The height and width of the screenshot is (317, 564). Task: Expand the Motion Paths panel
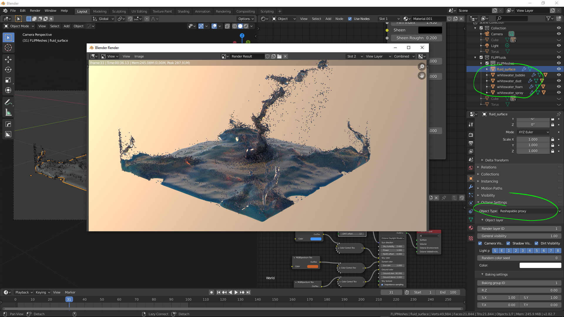[x=491, y=188]
